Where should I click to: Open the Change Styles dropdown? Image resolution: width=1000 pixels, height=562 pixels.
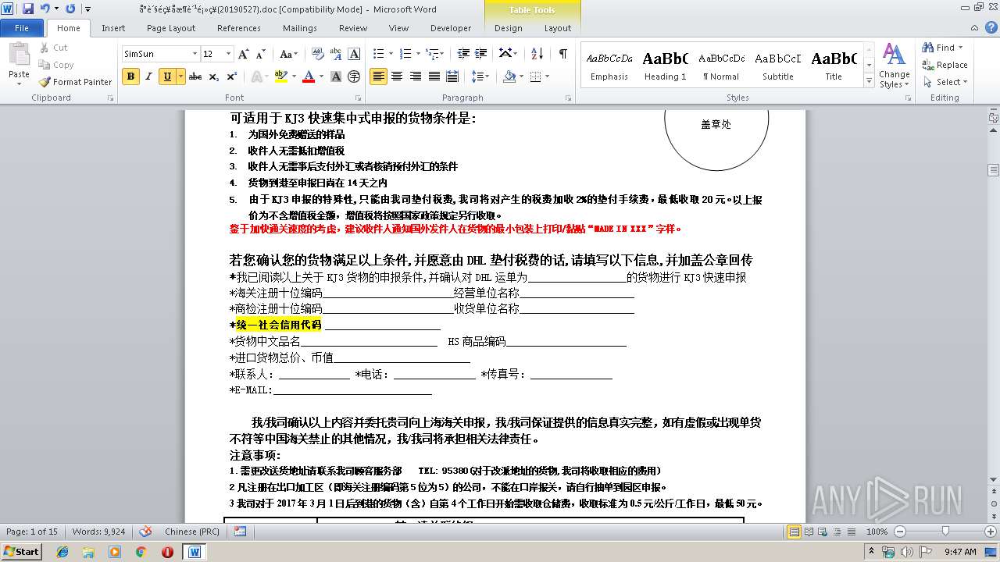coord(894,66)
